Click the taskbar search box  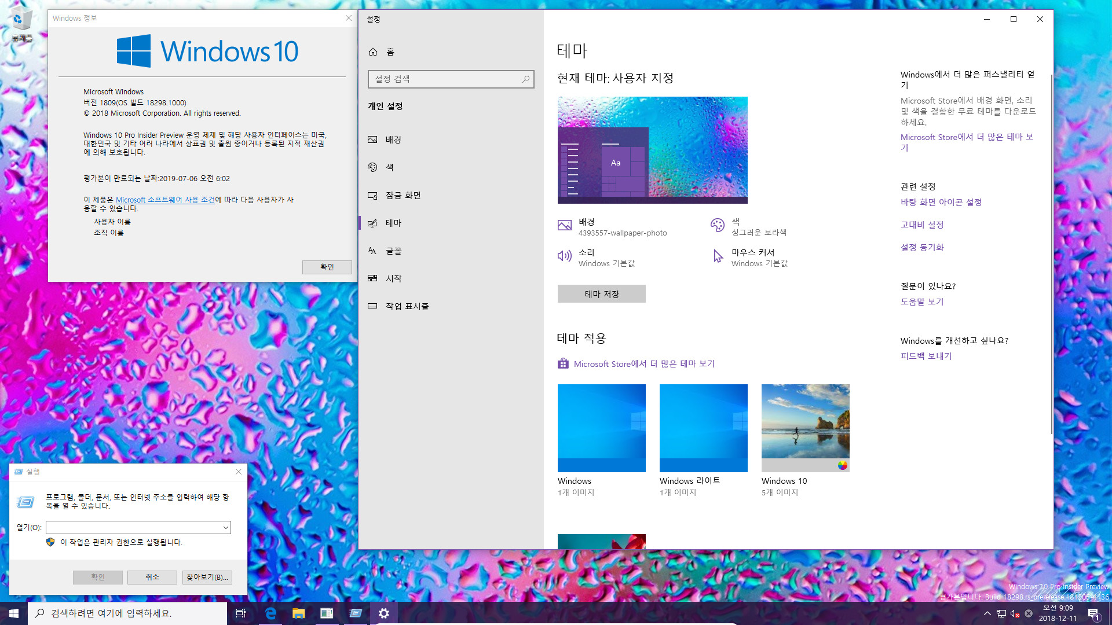(x=127, y=613)
